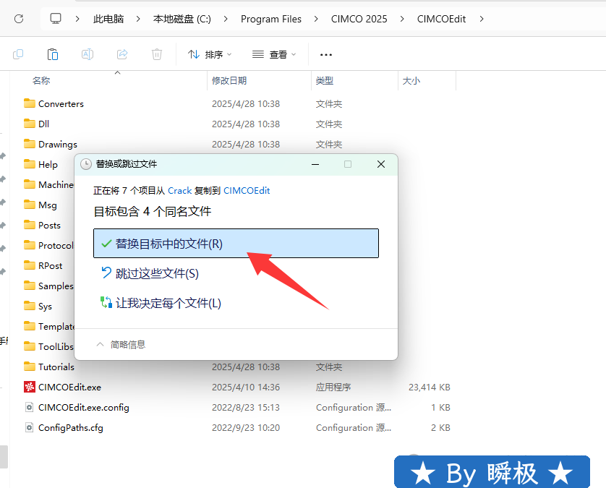This screenshot has height=488, width=606.
Task: Open the 查看 view dropdown
Action: click(x=274, y=54)
